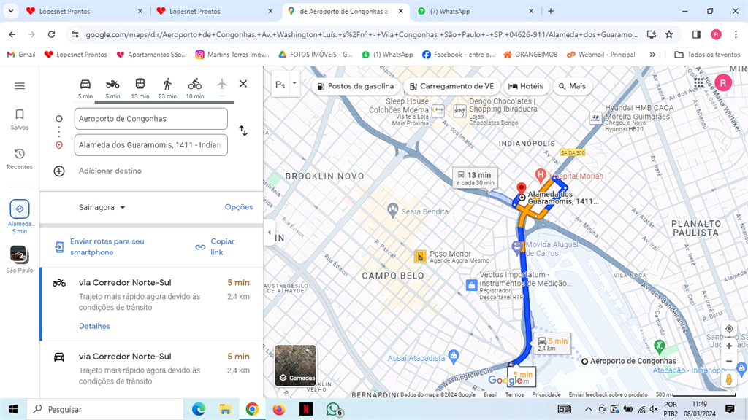Toggle the Camadas map layer view

tap(295, 365)
